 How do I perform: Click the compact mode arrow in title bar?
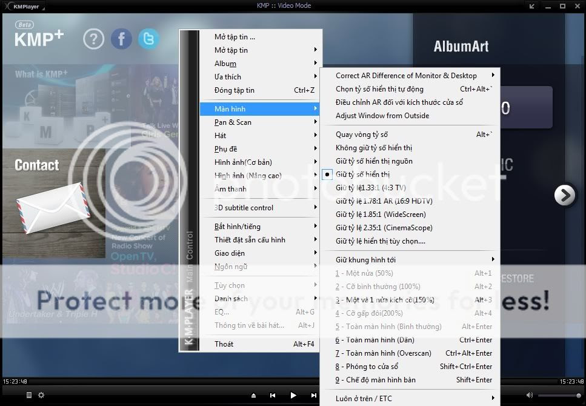click(532, 6)
